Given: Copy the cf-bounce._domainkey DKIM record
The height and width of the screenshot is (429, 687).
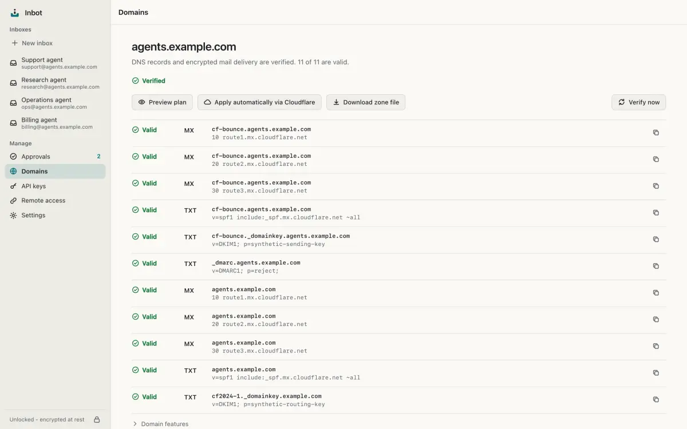Looking at the screenshot, I should click(656, 240).
